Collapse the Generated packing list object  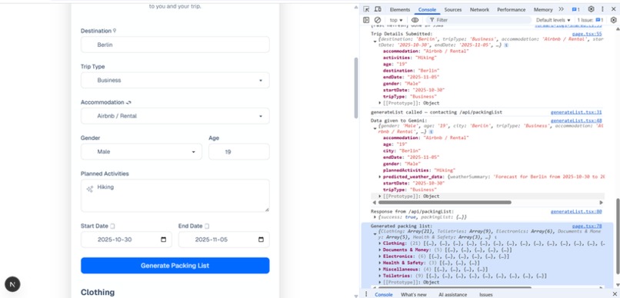(x=375, y=234)
